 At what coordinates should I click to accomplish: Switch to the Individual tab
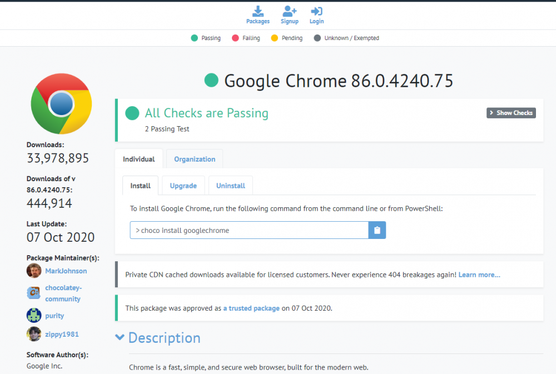pos(138,159)
